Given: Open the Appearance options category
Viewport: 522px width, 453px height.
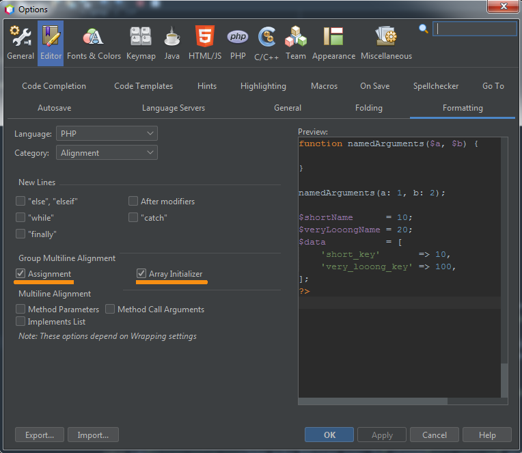Looking at the screenshot, I should (333, 43).
